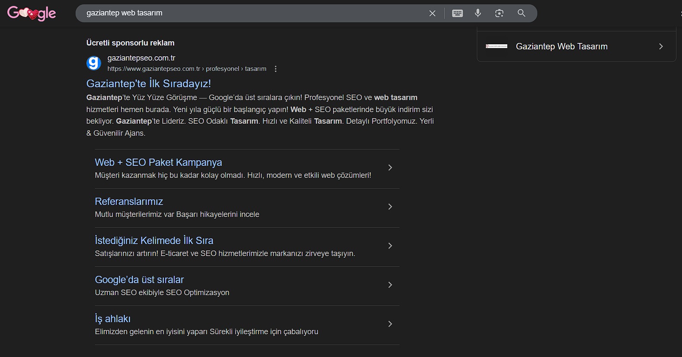This screenshot has width=682, height=357.
Task: Open the İş ahlakı sitelink
Action: pyautogui.click(x=112, y=319)
